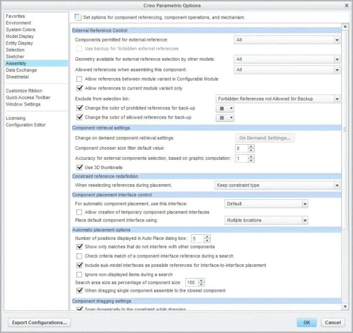The width and height of the screenshot is (353, 333).
Task: Go to Sheetmetal options
Action: pos(17,76)
